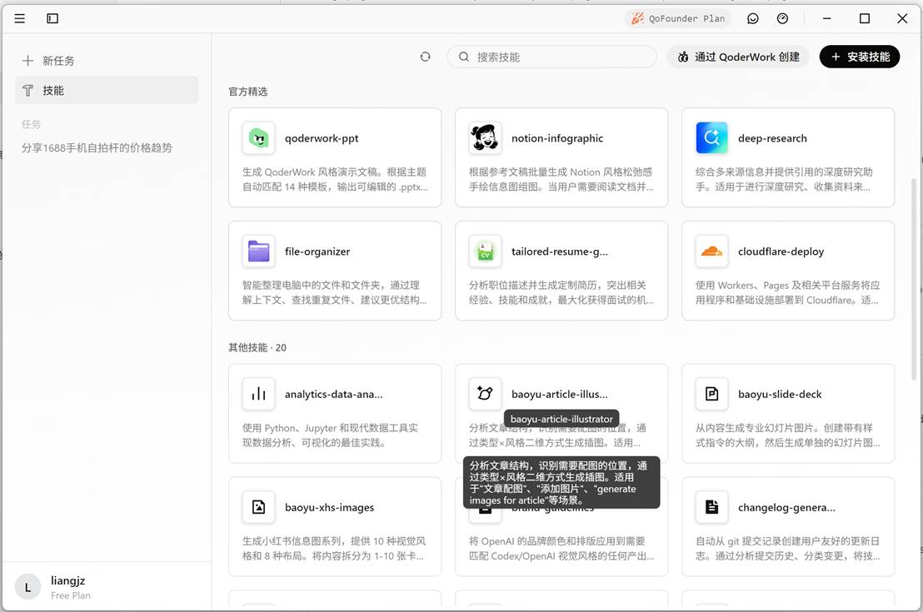Click the qoderwork-ppt skill icon
923x612 pixels.
pos(258,137)
